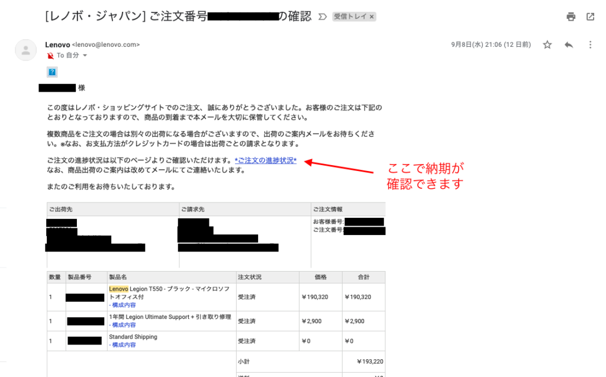The image size is (606, 377).
Task: Open 構成内容 link under Standard Shipping
Action: pos(123,344)
